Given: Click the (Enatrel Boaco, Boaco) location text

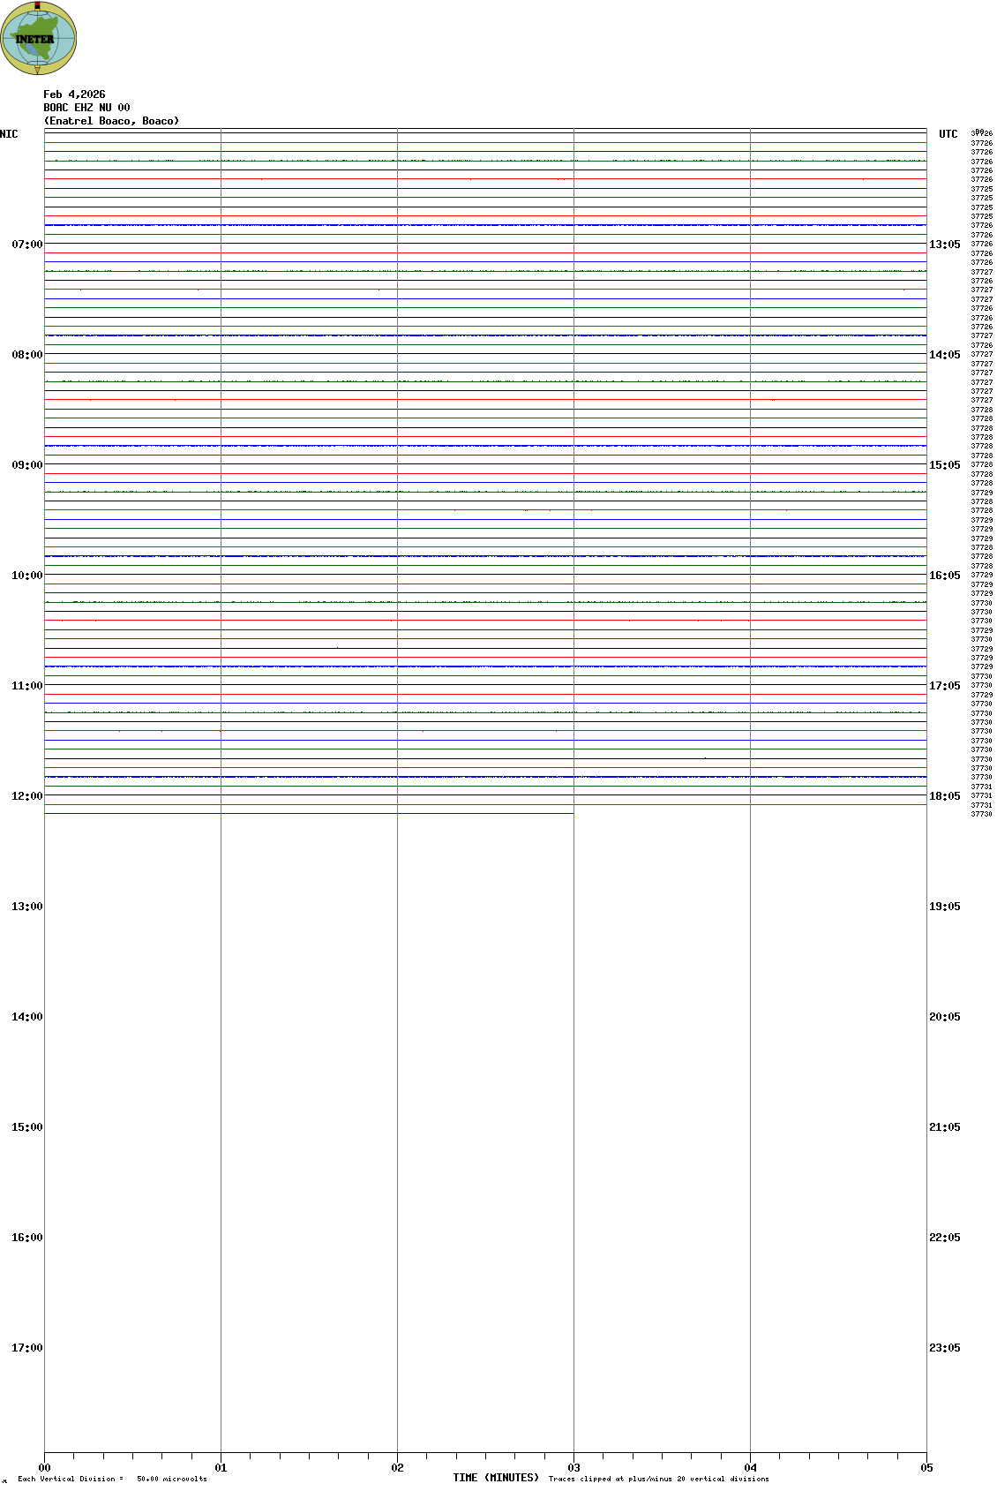Looking at the screenshot, I should coord(111,121).
